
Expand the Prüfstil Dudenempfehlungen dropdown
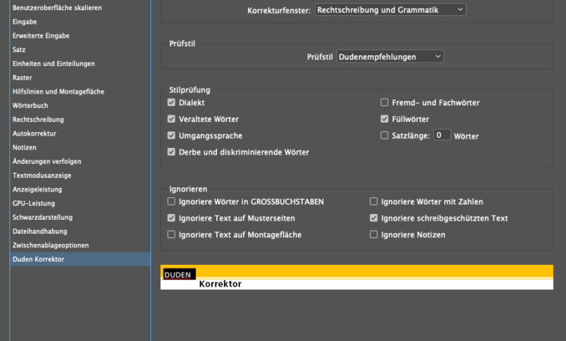tap(390, 56)
